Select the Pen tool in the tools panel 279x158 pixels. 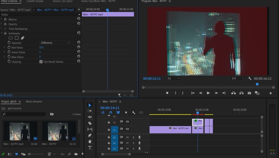click(x=90, y=135)
